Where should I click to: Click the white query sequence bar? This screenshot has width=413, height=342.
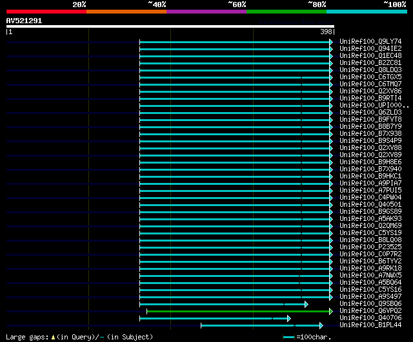[170, 26]
